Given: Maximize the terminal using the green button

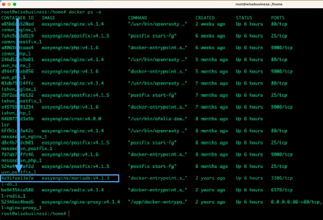Looking at the screenshot, I should [x=14, y=4].
